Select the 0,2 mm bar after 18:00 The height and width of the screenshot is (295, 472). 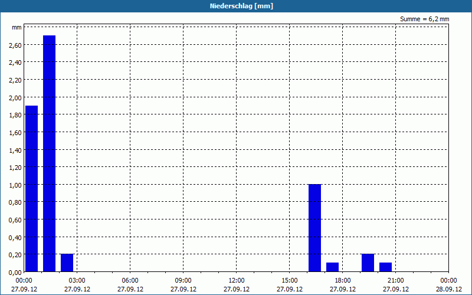(368, 263)
